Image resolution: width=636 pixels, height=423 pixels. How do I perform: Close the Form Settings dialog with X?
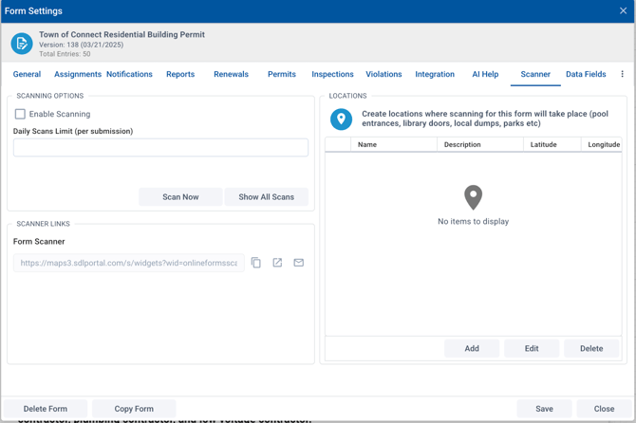coord(624,11)
